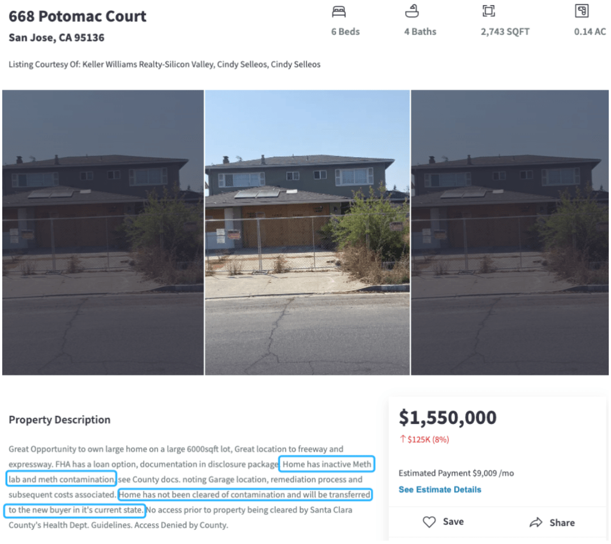Viewport: 611px width, 544px height.
Task: Open See Estimate Details link
Action: (440, 490)
